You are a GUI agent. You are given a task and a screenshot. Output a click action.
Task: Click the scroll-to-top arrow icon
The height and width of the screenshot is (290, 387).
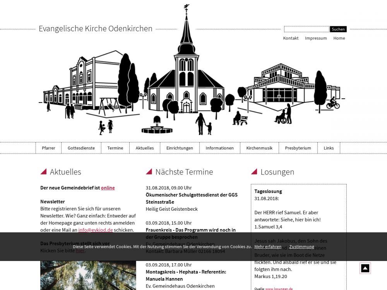point(365,268)
